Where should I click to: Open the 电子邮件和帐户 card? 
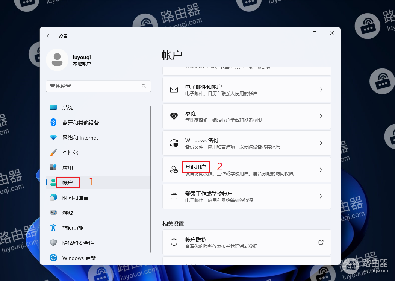coord(247,90)
